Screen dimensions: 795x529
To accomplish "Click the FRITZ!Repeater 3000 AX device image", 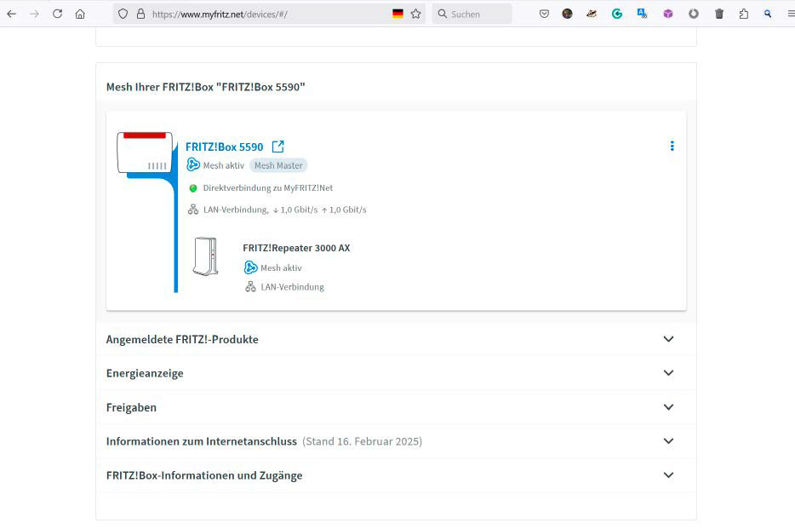I will 205,256.
